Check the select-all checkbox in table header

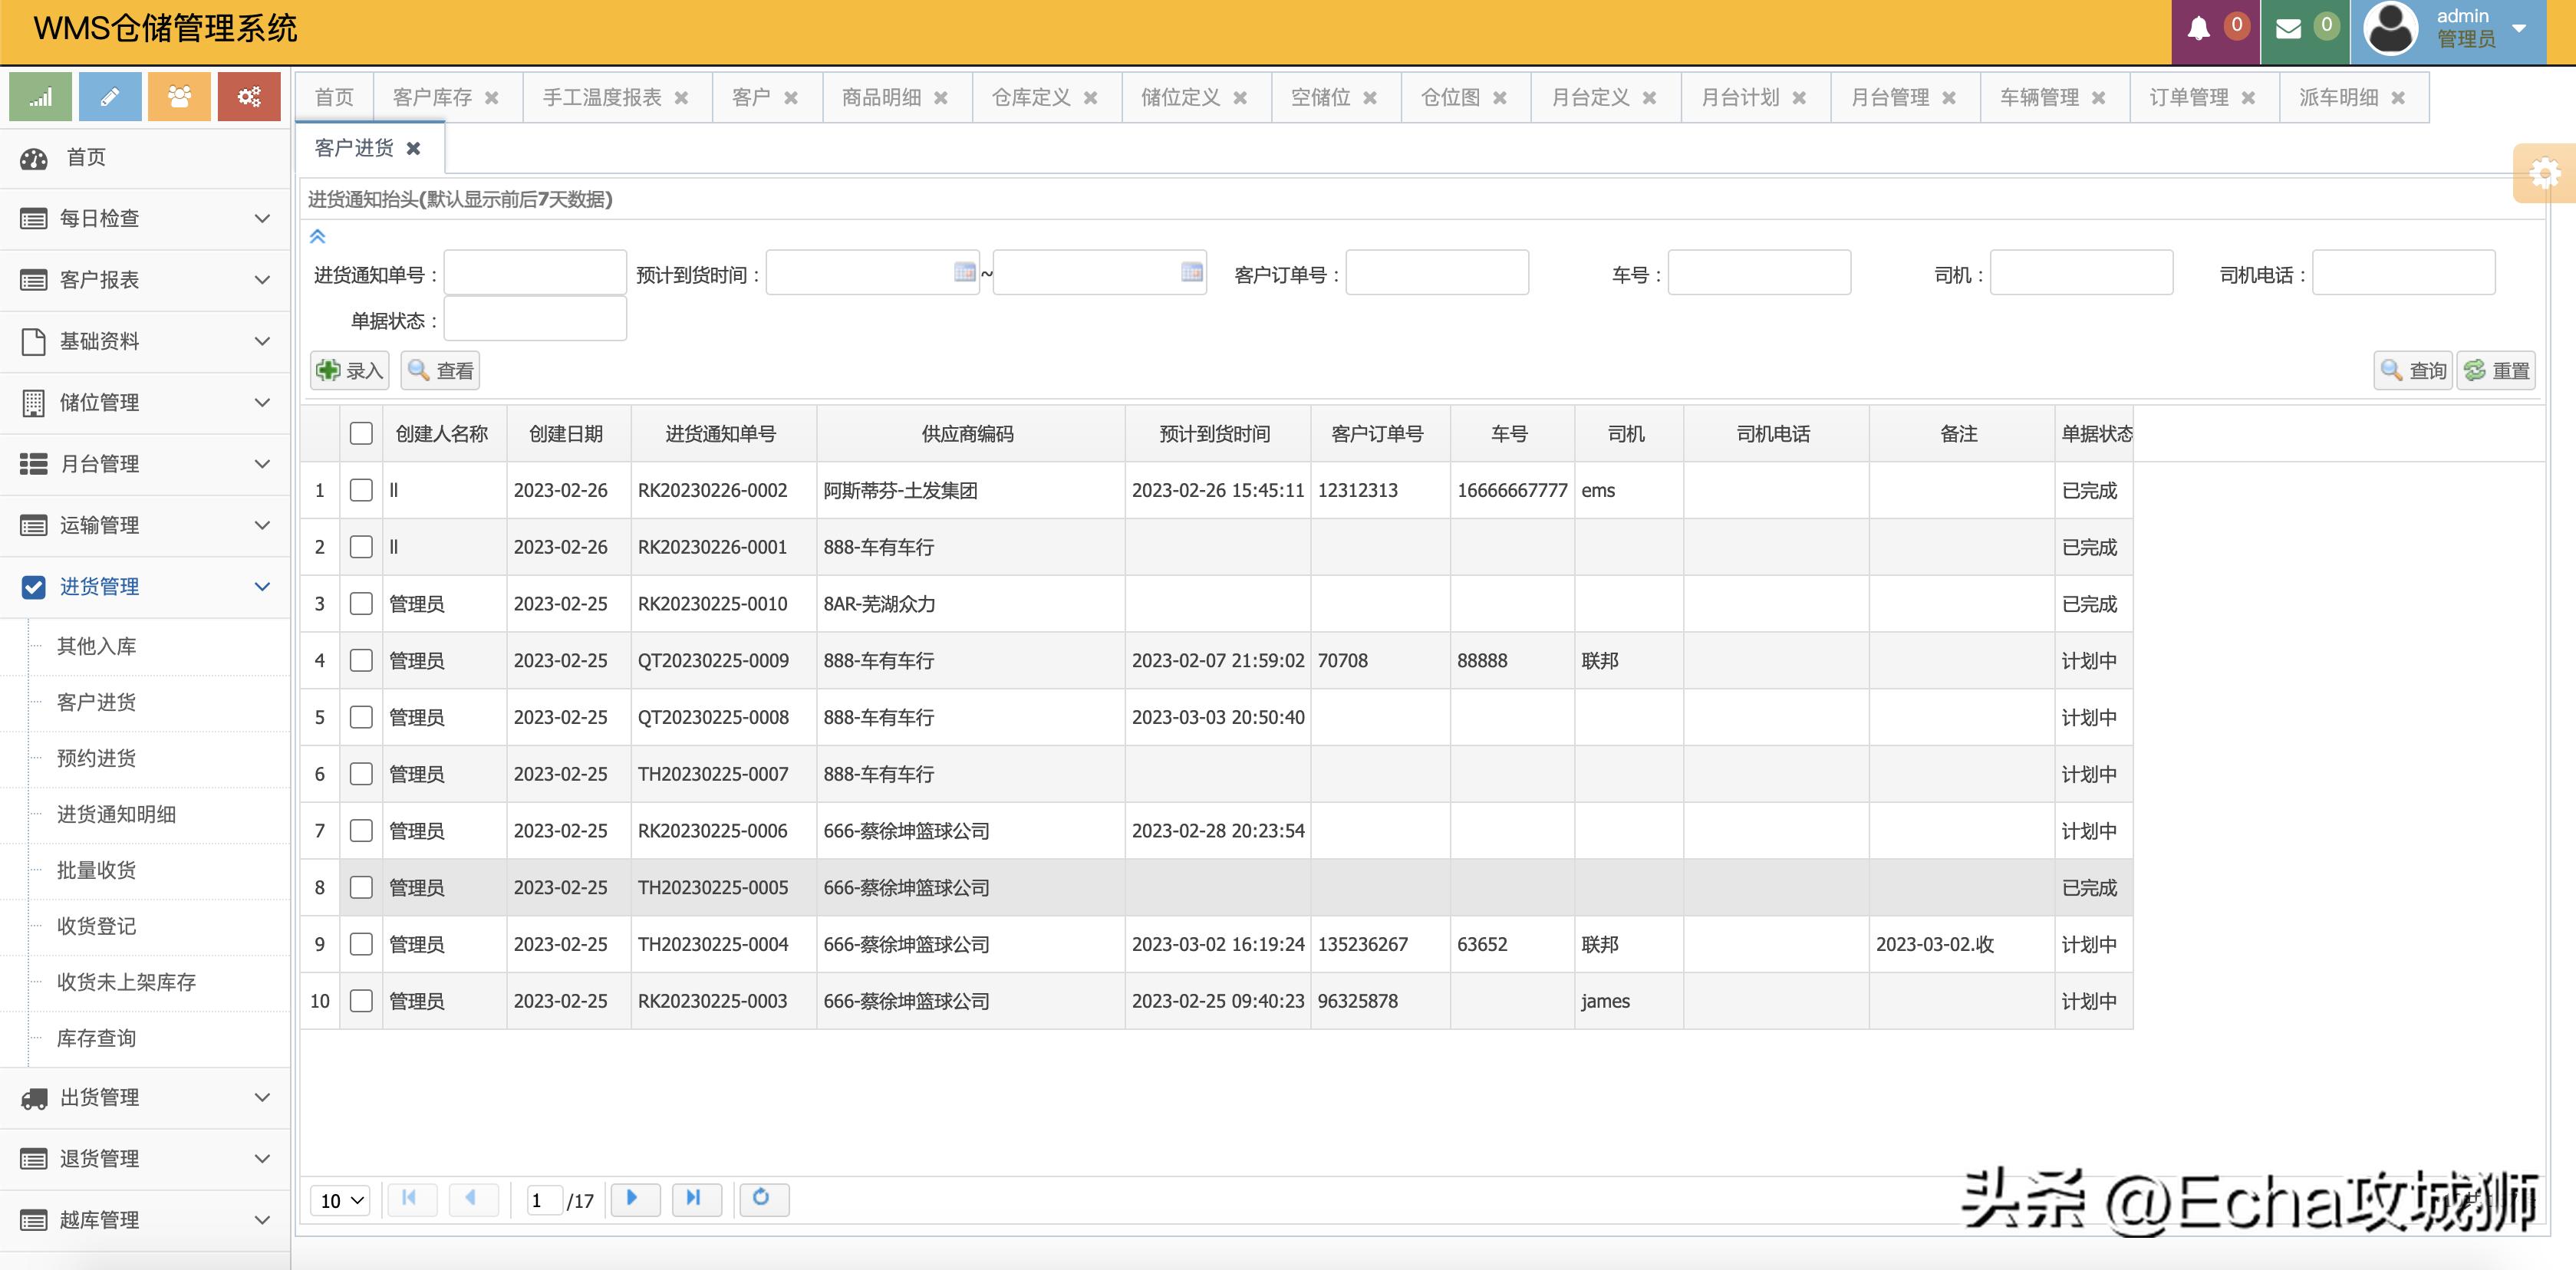(x=361, y=432)
